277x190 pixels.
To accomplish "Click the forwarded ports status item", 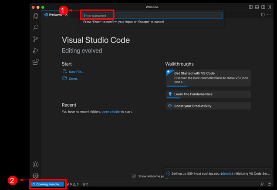I will pyautogui.click(x=85, y=184).
